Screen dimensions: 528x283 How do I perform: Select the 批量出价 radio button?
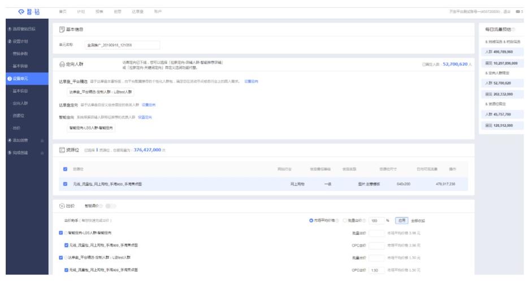point(345,221)
